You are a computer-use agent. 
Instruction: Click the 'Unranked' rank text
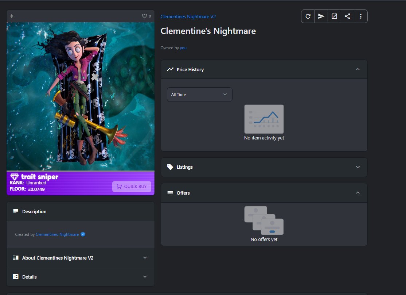click(36, 183)
